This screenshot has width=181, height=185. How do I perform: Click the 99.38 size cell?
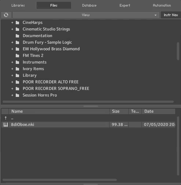119,124
